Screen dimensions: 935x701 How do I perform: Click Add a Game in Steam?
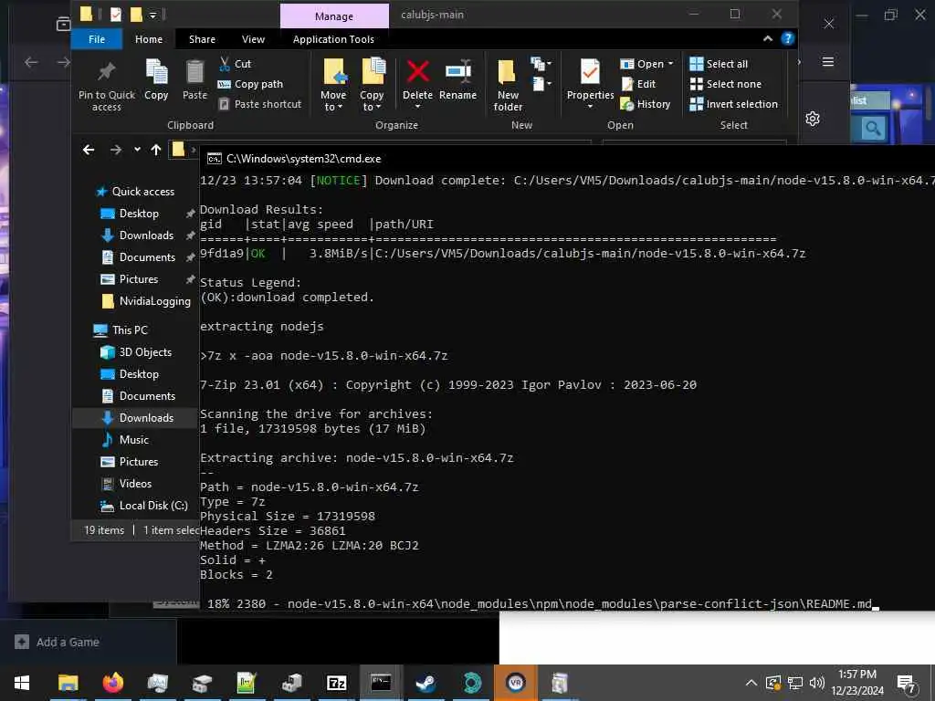point(58,642)
